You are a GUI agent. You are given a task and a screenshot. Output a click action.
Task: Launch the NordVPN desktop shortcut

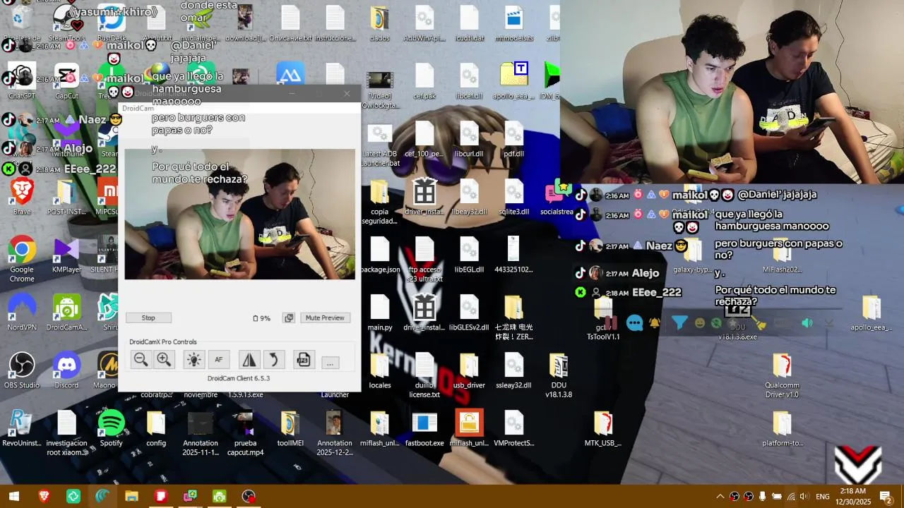click(22, 313)
